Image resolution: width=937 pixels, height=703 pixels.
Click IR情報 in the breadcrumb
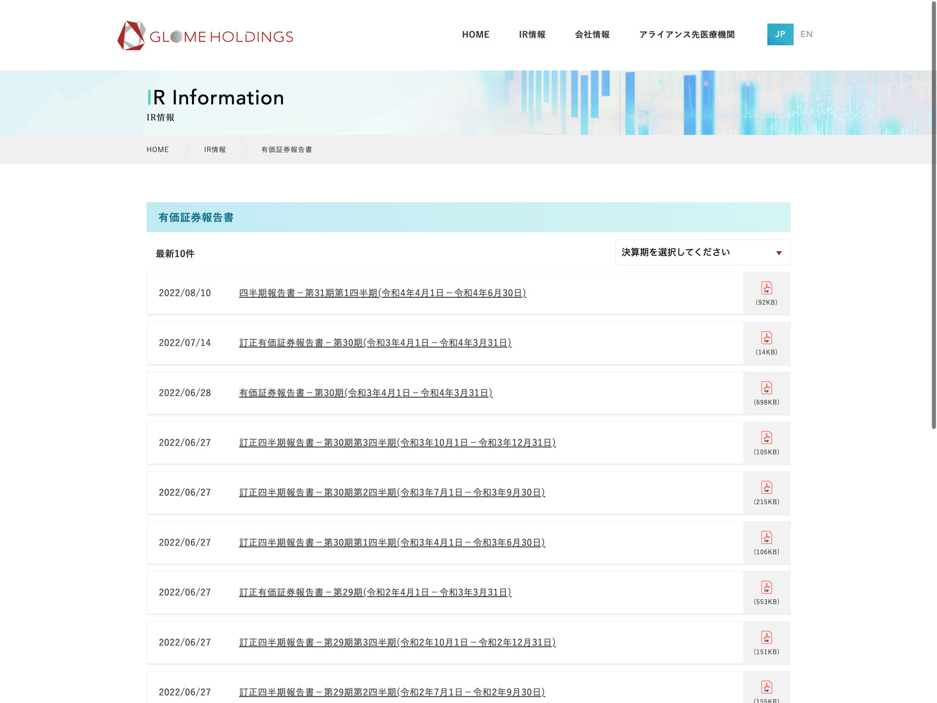[214, 150]
